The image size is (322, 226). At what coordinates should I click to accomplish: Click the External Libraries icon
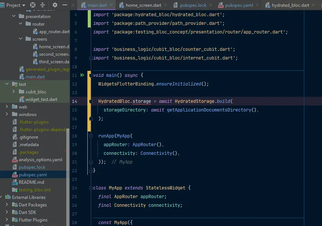[8, 197]
